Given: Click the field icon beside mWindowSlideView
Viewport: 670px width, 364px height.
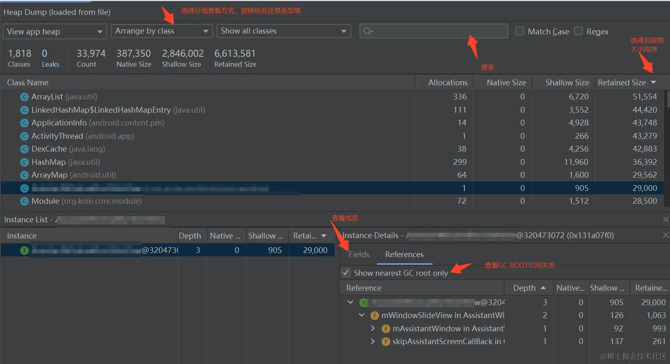Looking at the screenshot, I should (375, 316).
